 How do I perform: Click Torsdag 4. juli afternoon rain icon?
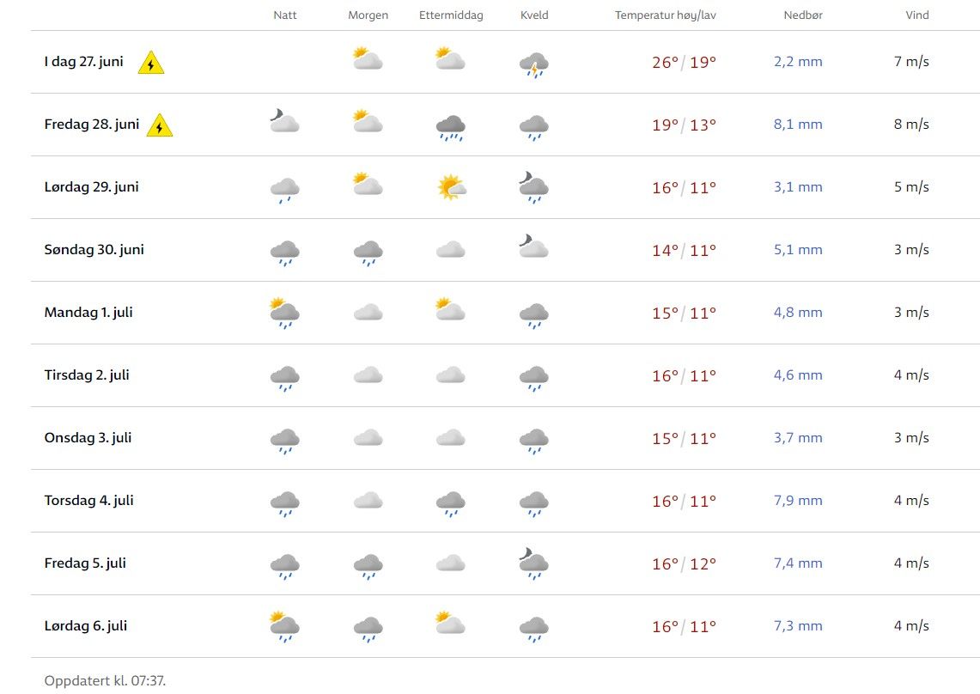pos(451,502)
